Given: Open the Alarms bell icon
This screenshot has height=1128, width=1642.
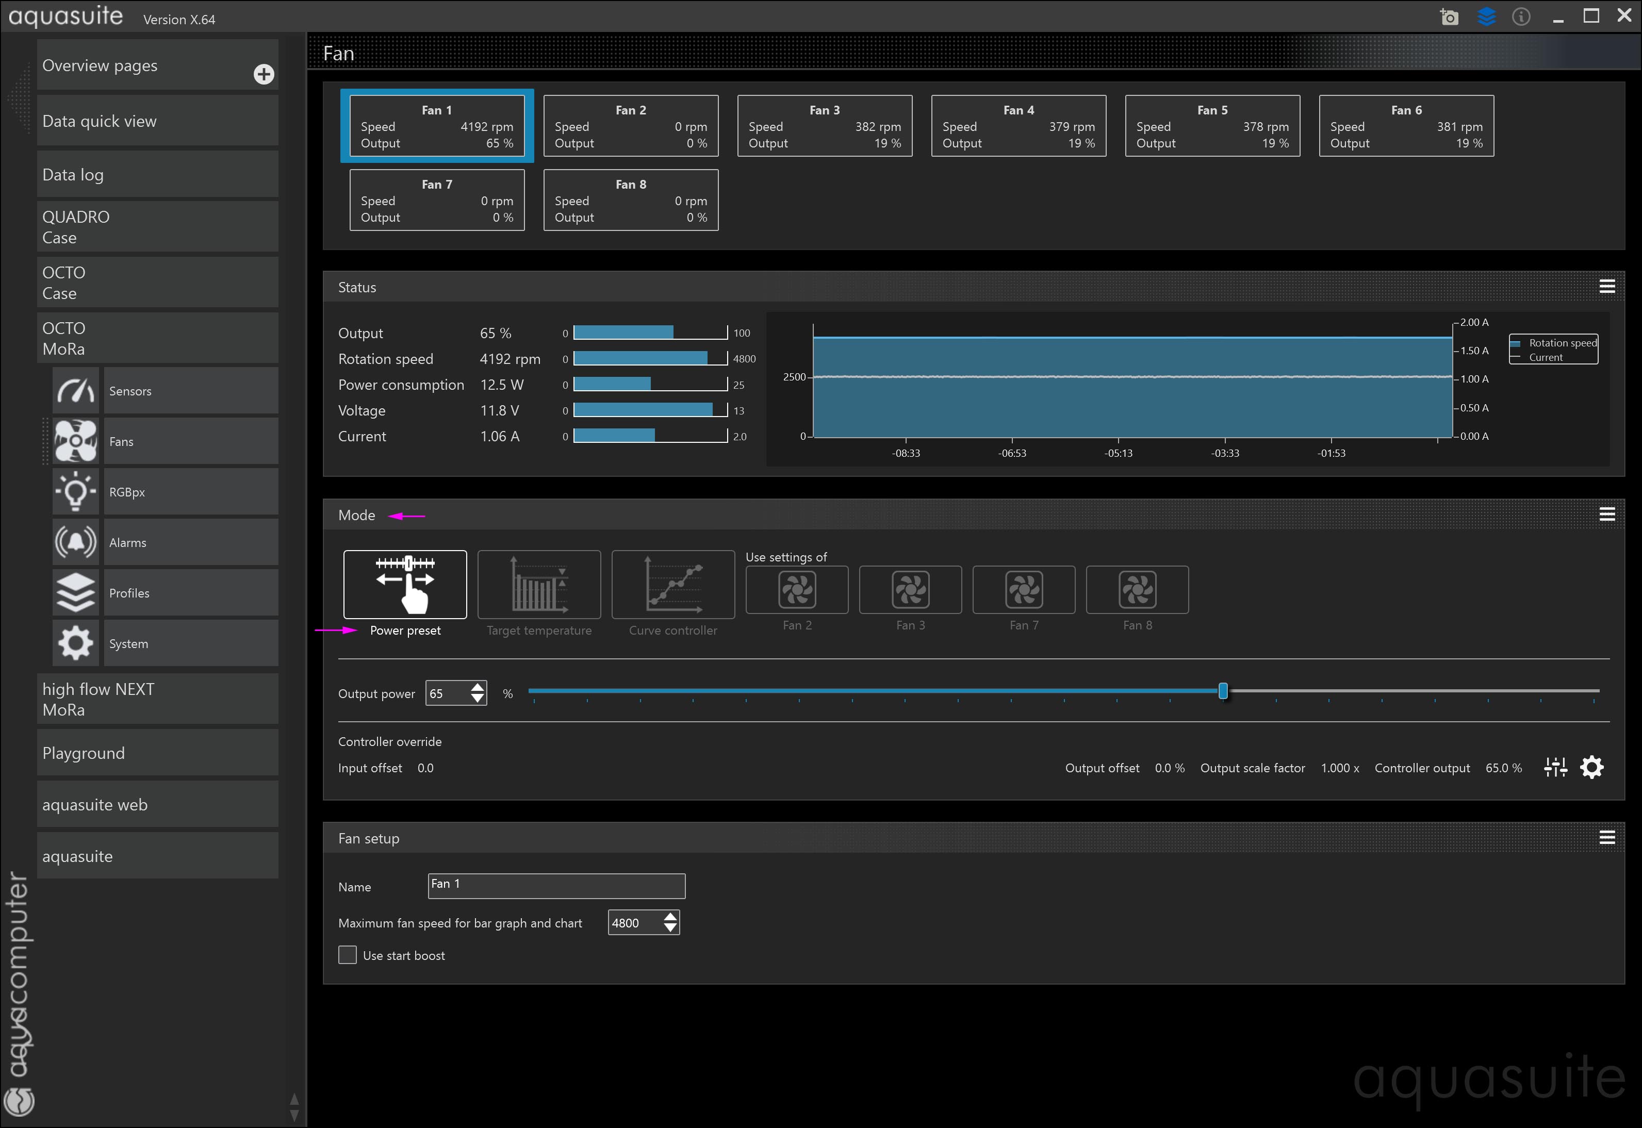Looking at the screenshot, I should point(75,543).
